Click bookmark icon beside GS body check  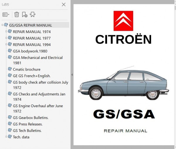pos(10,82)
